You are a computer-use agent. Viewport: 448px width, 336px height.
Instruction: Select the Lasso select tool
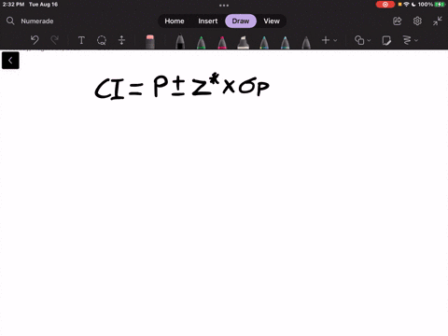pos(102,40)
